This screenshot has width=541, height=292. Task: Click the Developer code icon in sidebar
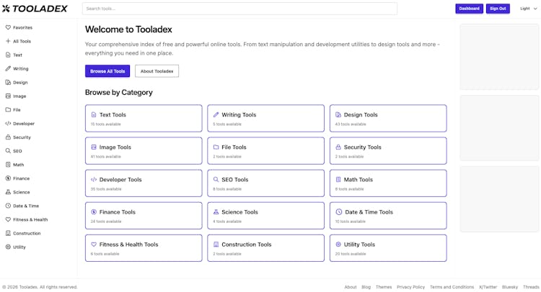click(8, 124)
